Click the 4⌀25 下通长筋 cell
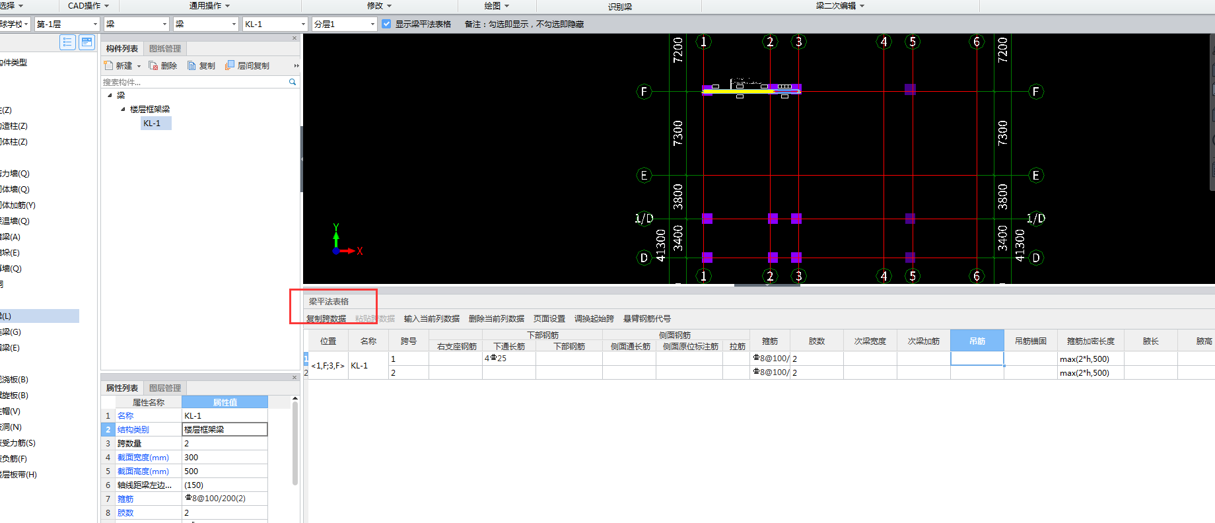This screenshot has height=523, width=1215. 509,359
